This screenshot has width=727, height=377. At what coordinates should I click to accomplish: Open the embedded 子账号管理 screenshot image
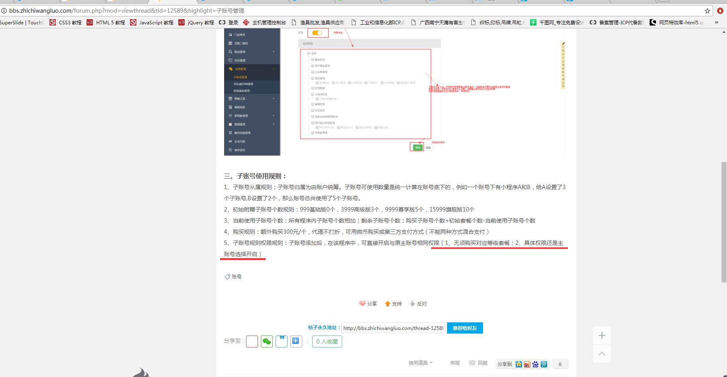click(x=395, y=92)
